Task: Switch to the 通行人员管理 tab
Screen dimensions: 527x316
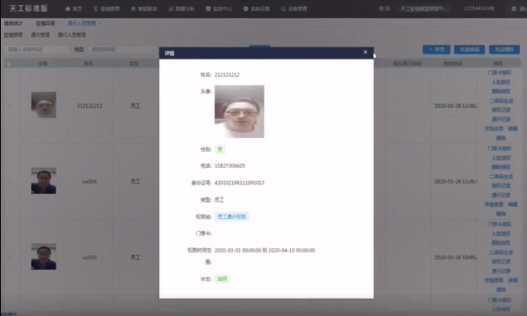Action: coord(82,23)
